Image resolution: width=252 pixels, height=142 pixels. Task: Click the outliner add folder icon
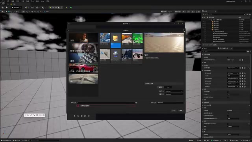pyautogui.click(x=248, y=14)
